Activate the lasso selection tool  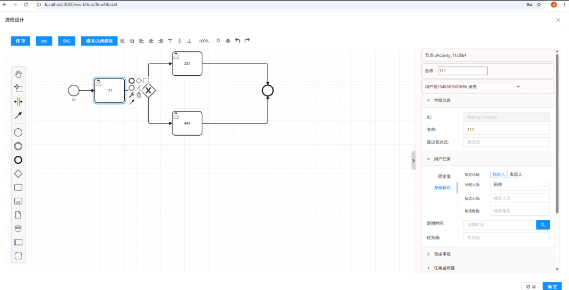18,87
